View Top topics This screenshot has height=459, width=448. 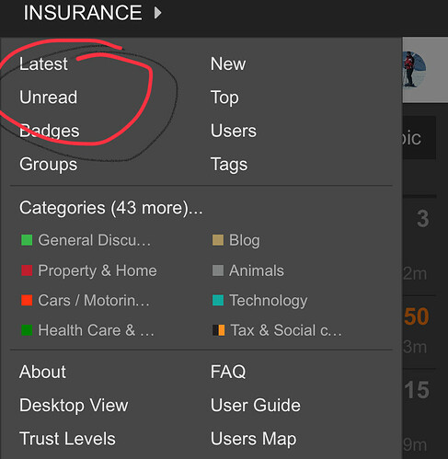[224, 98]
